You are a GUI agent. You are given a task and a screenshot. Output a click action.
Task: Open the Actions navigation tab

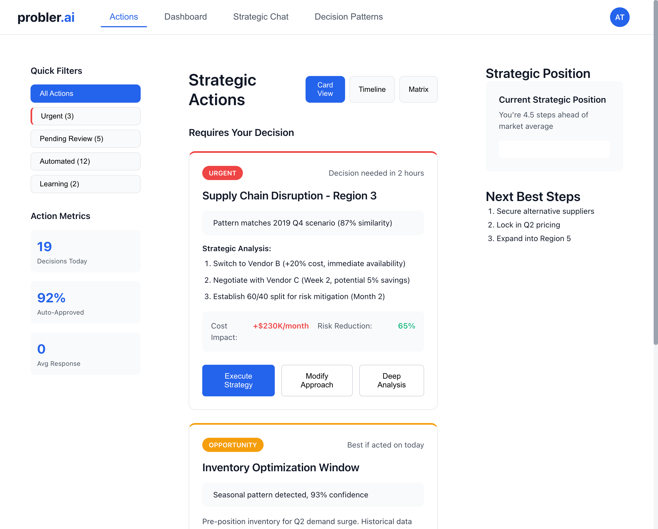coord(123,17)
